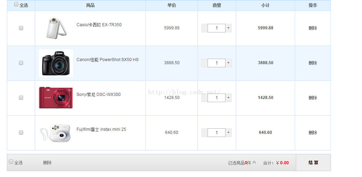Screen dimensions: 362x177
Task: Click product name Sony/索尼 DSC-WX300
Action: click(99, 95)
